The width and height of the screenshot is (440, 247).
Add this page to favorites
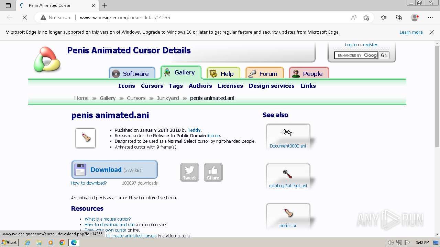pyautogui.click(x=366, y=17)
